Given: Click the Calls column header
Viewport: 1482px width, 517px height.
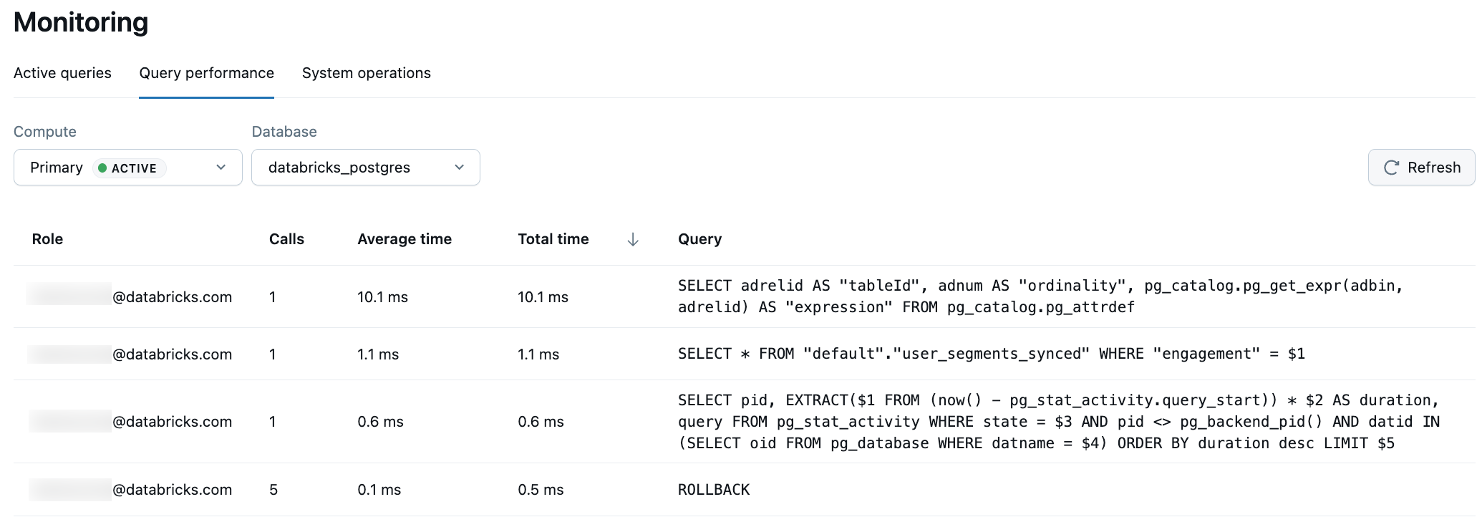Looking at the screenshot, I should pos(286,239).
